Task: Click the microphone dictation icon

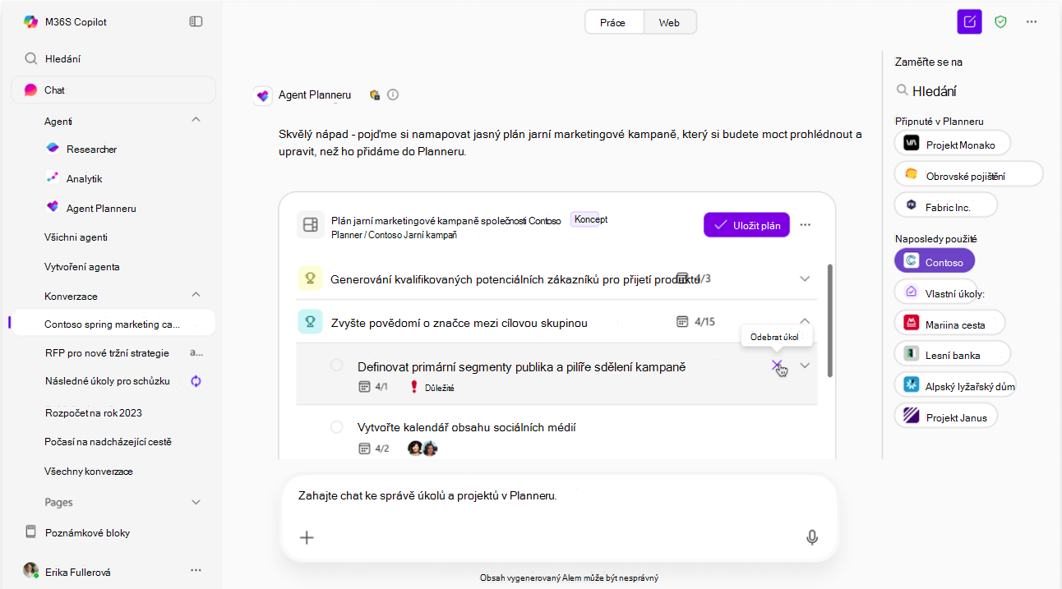Action: 812,537
